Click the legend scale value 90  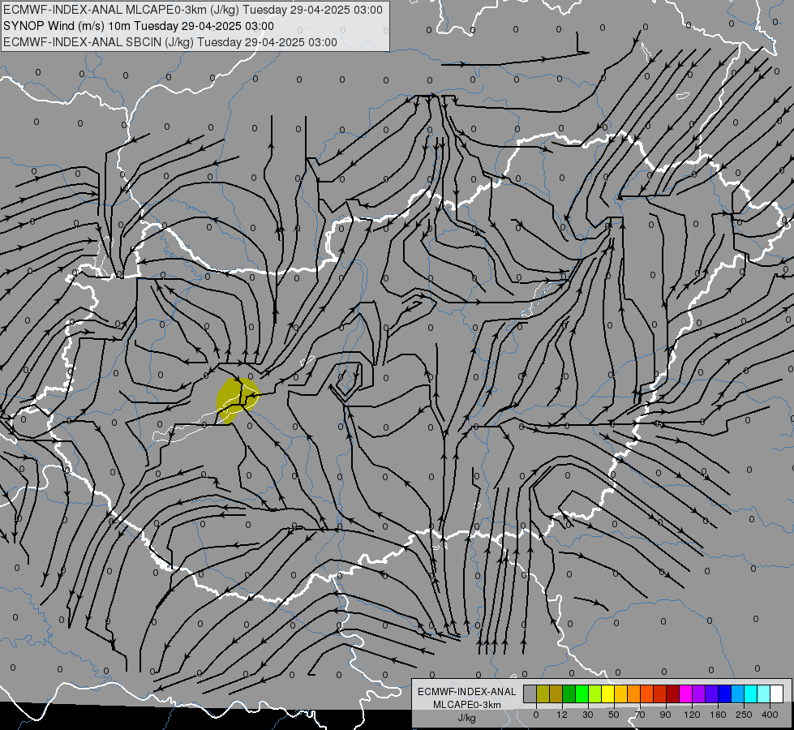665,715
